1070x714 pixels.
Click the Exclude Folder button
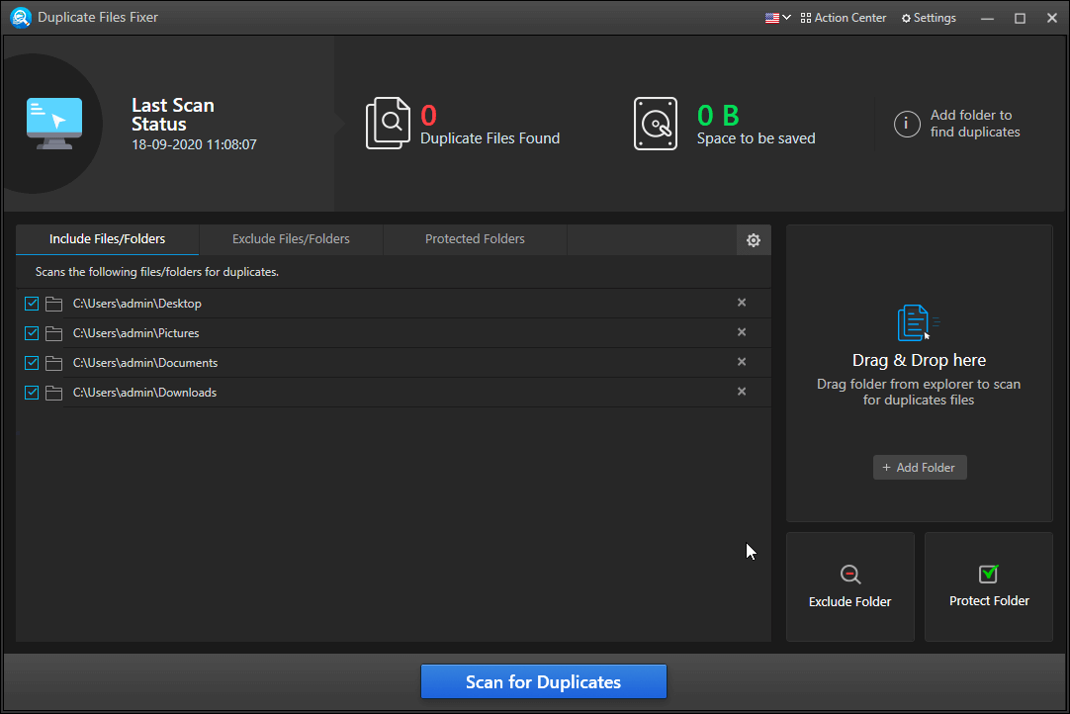coord(850,587)
